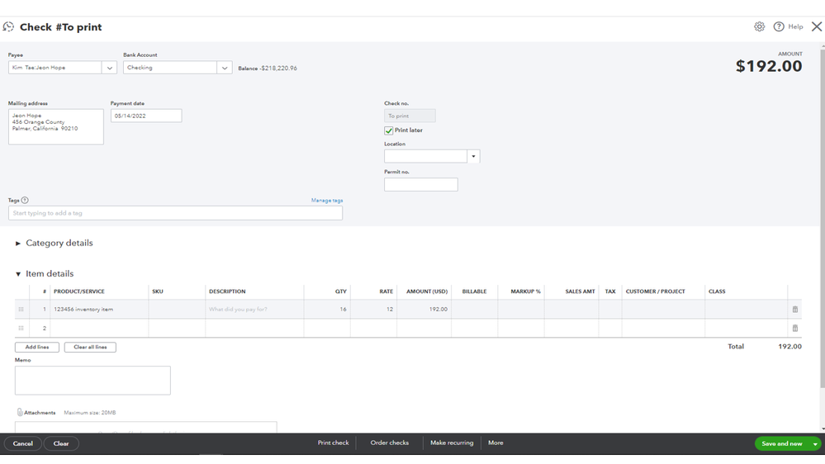Open recent transactions history icon
This screenshot has height=464, width=825.
(8, 26)
